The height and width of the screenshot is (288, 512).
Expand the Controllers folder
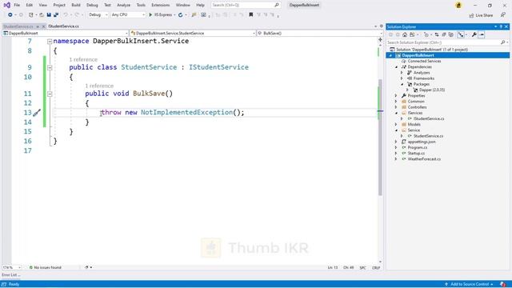click(x=396, y=107)
